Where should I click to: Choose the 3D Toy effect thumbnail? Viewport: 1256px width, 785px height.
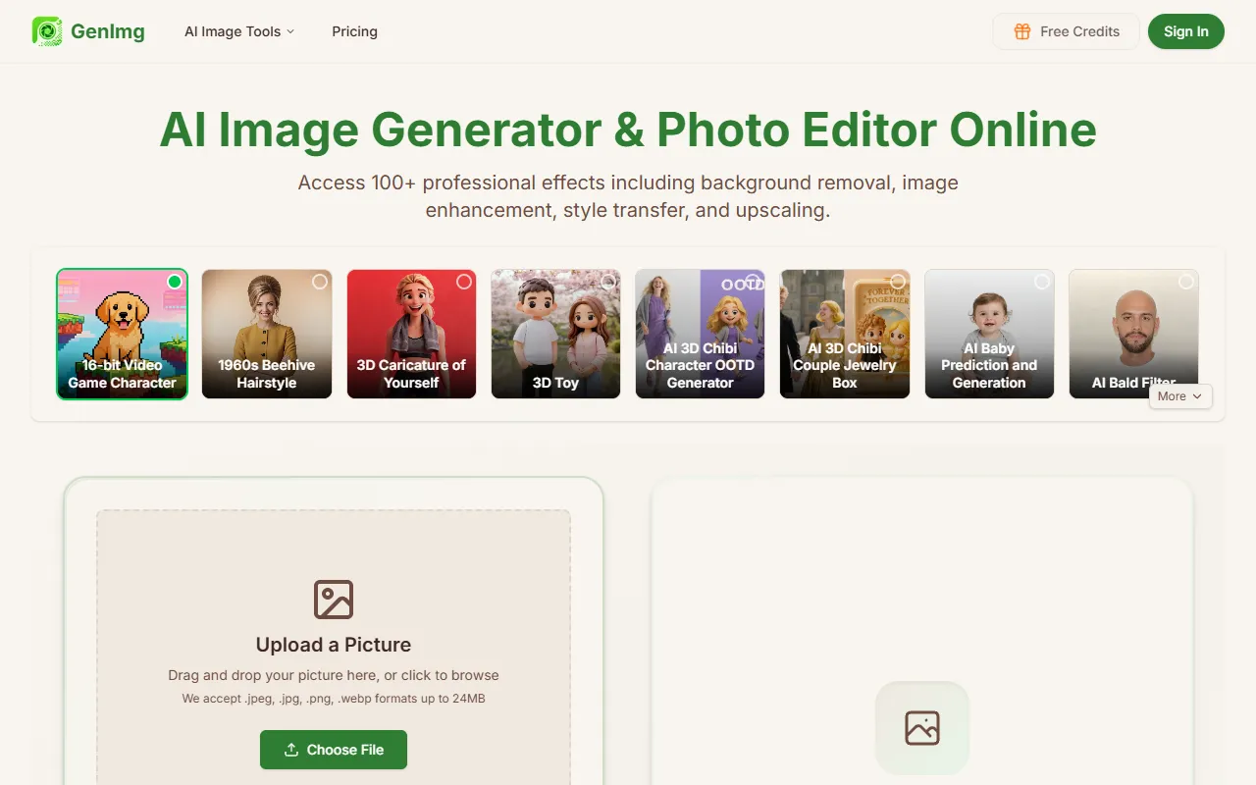click(555, 334)
